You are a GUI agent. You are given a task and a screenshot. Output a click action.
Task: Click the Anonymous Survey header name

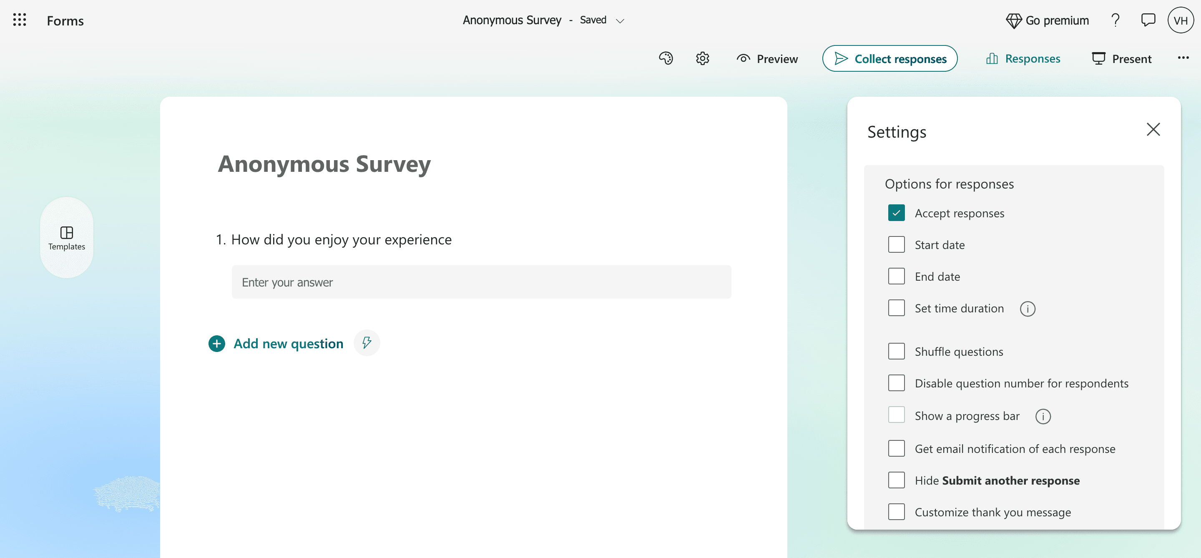point(512,20)
